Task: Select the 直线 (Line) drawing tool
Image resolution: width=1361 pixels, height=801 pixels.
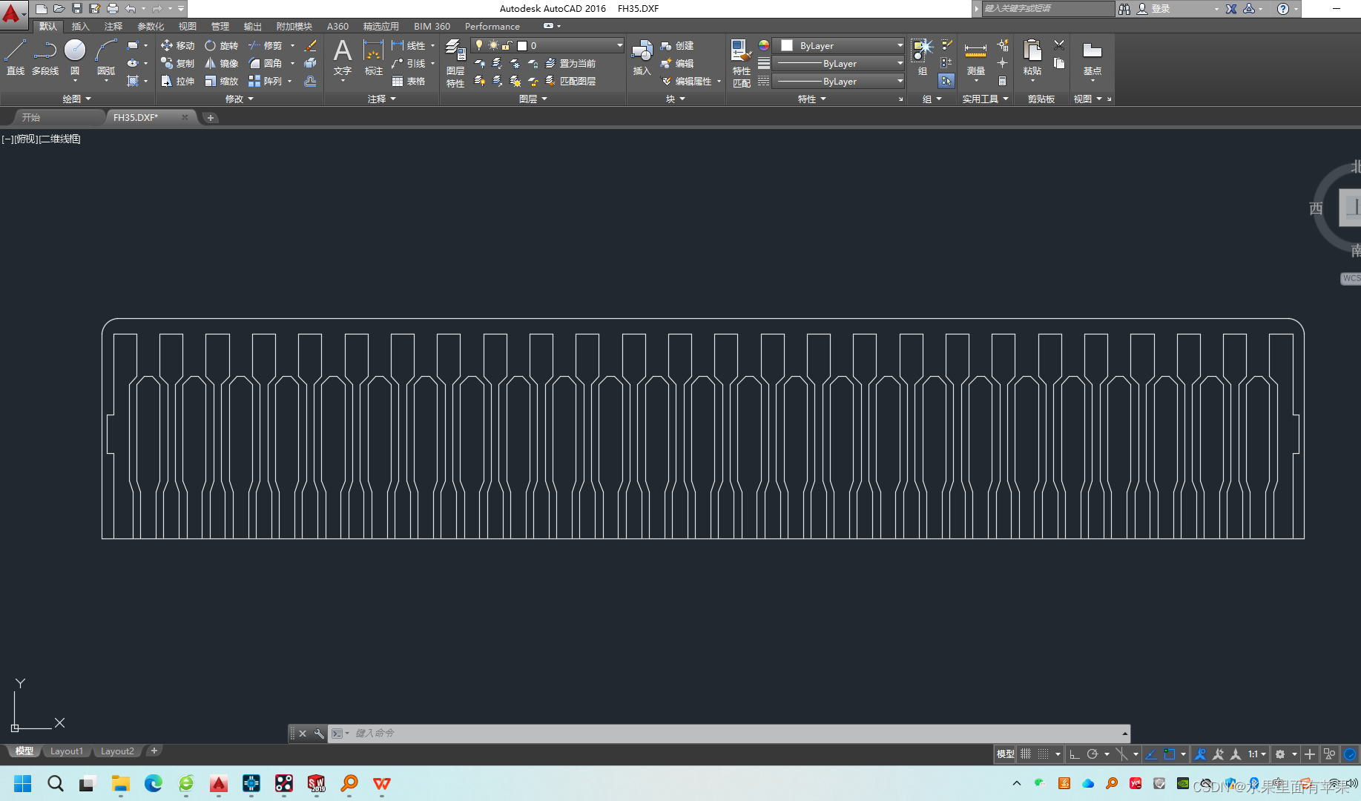Action: pos(15,57)
